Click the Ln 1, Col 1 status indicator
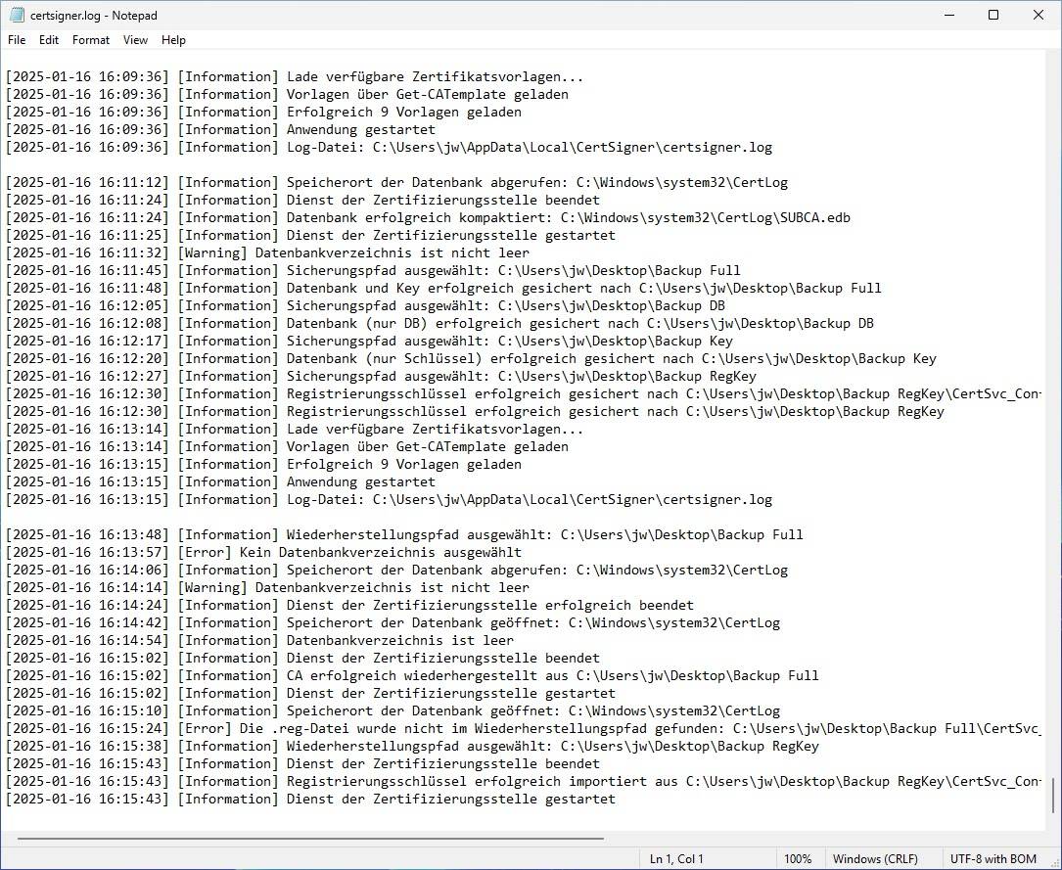Image resolution: width=1062 pixels, height=870 pixels. click(676, 859)
